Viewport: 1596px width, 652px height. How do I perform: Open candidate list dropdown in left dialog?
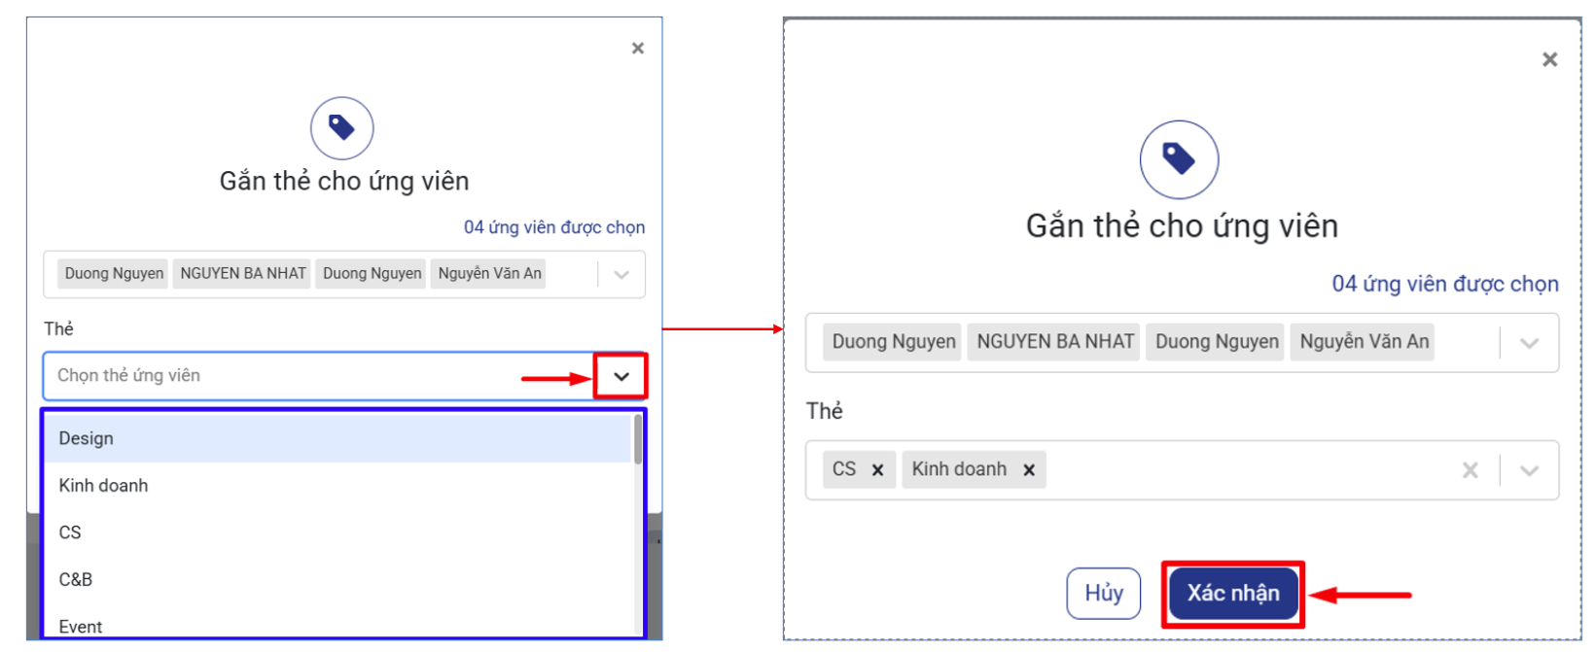[x=621, y=275]
